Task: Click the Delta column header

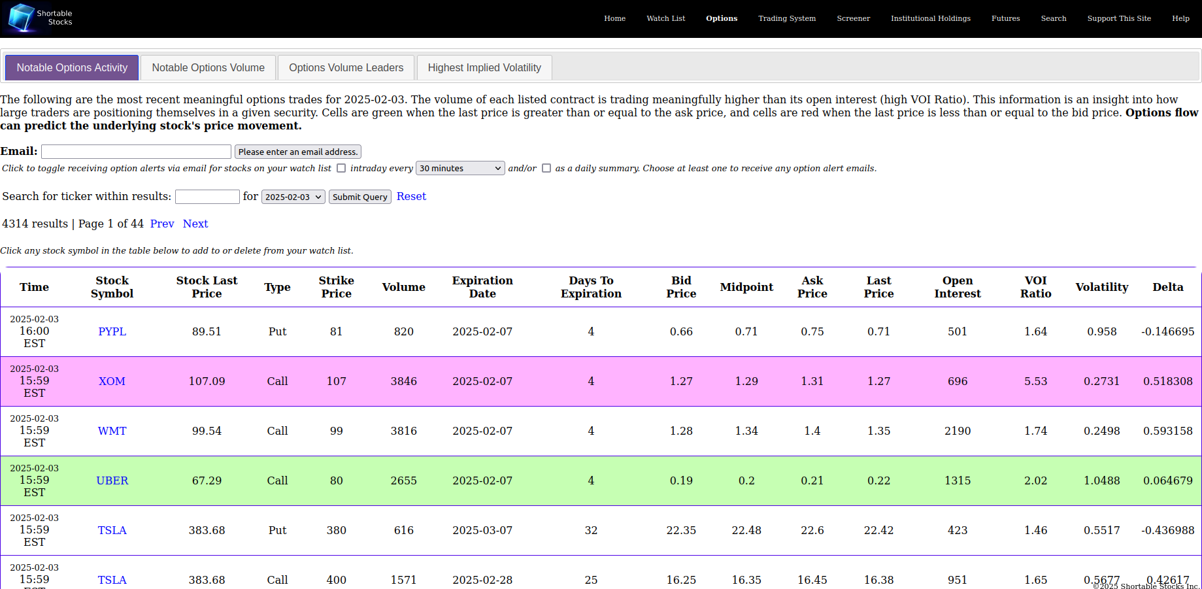Action: 1167,287
